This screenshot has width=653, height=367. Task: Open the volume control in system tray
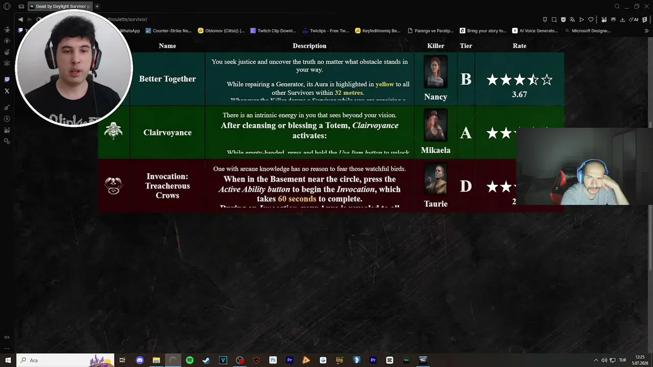click(x=605, y=360)
